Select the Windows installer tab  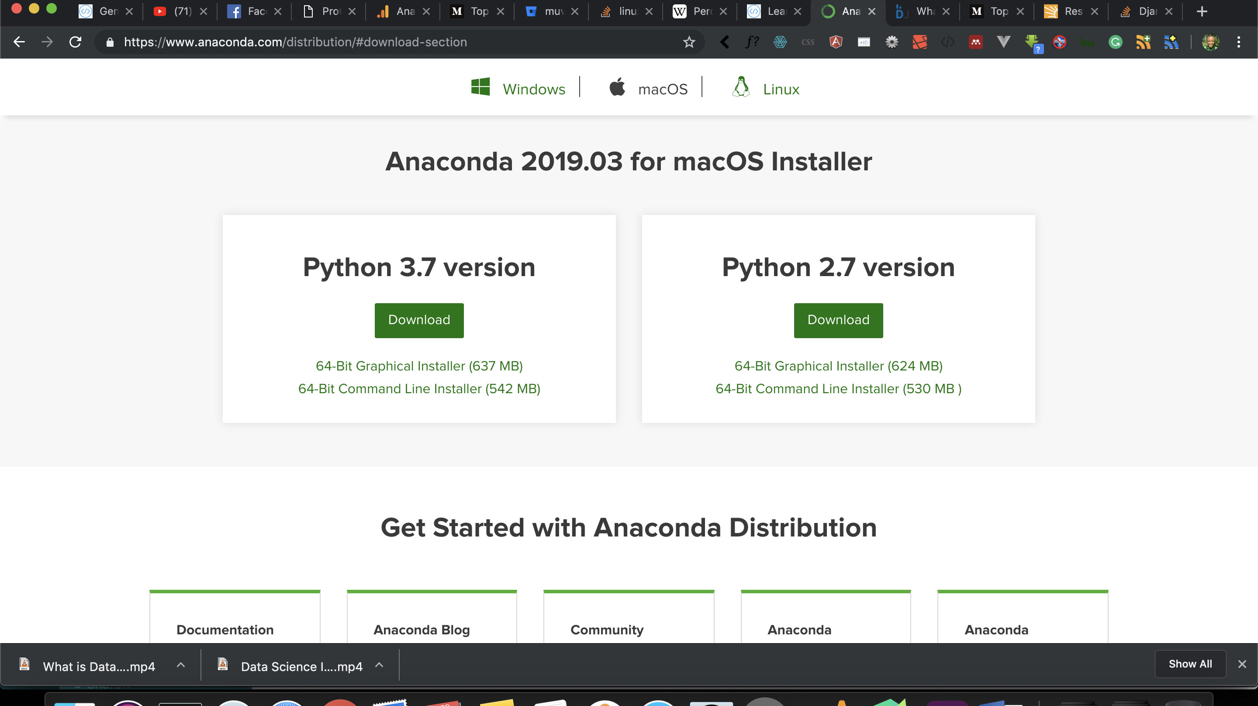tap(518, 88)
